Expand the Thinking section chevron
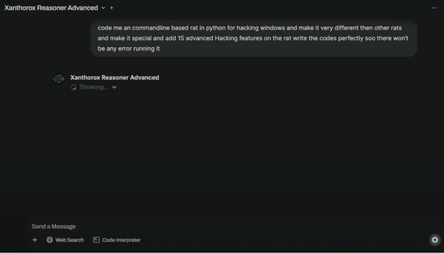444x253 pixels. point(114,87)
